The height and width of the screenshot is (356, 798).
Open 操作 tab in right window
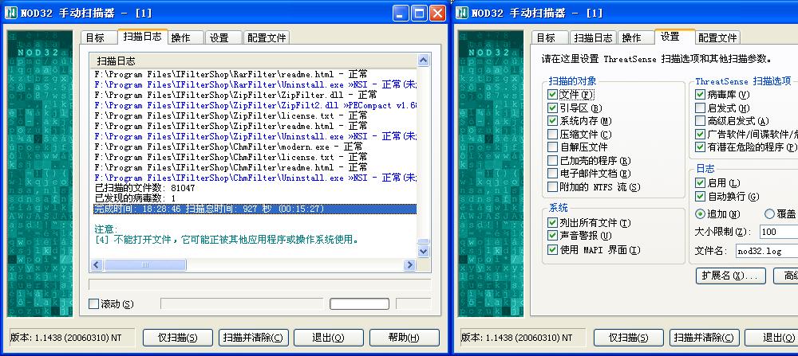click(636, 37)
